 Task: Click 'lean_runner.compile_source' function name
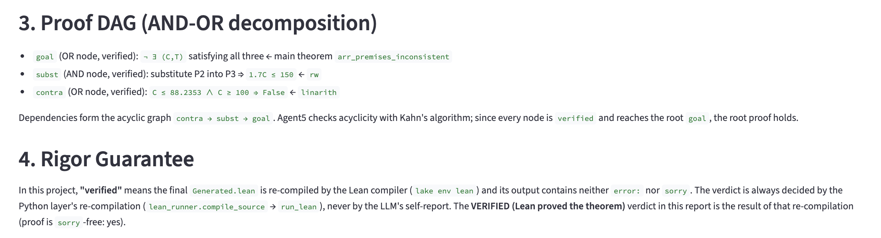point(207,207)
